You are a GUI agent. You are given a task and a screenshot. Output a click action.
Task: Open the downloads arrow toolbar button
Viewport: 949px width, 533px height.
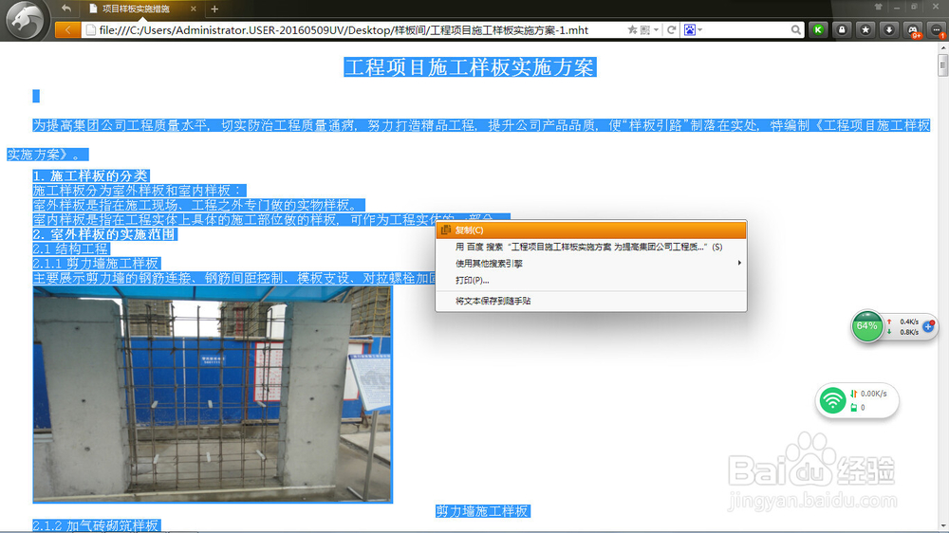point(889,29)
